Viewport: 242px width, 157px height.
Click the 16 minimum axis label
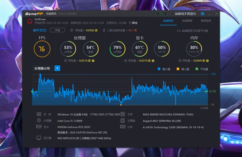click(x=213, y=105)
